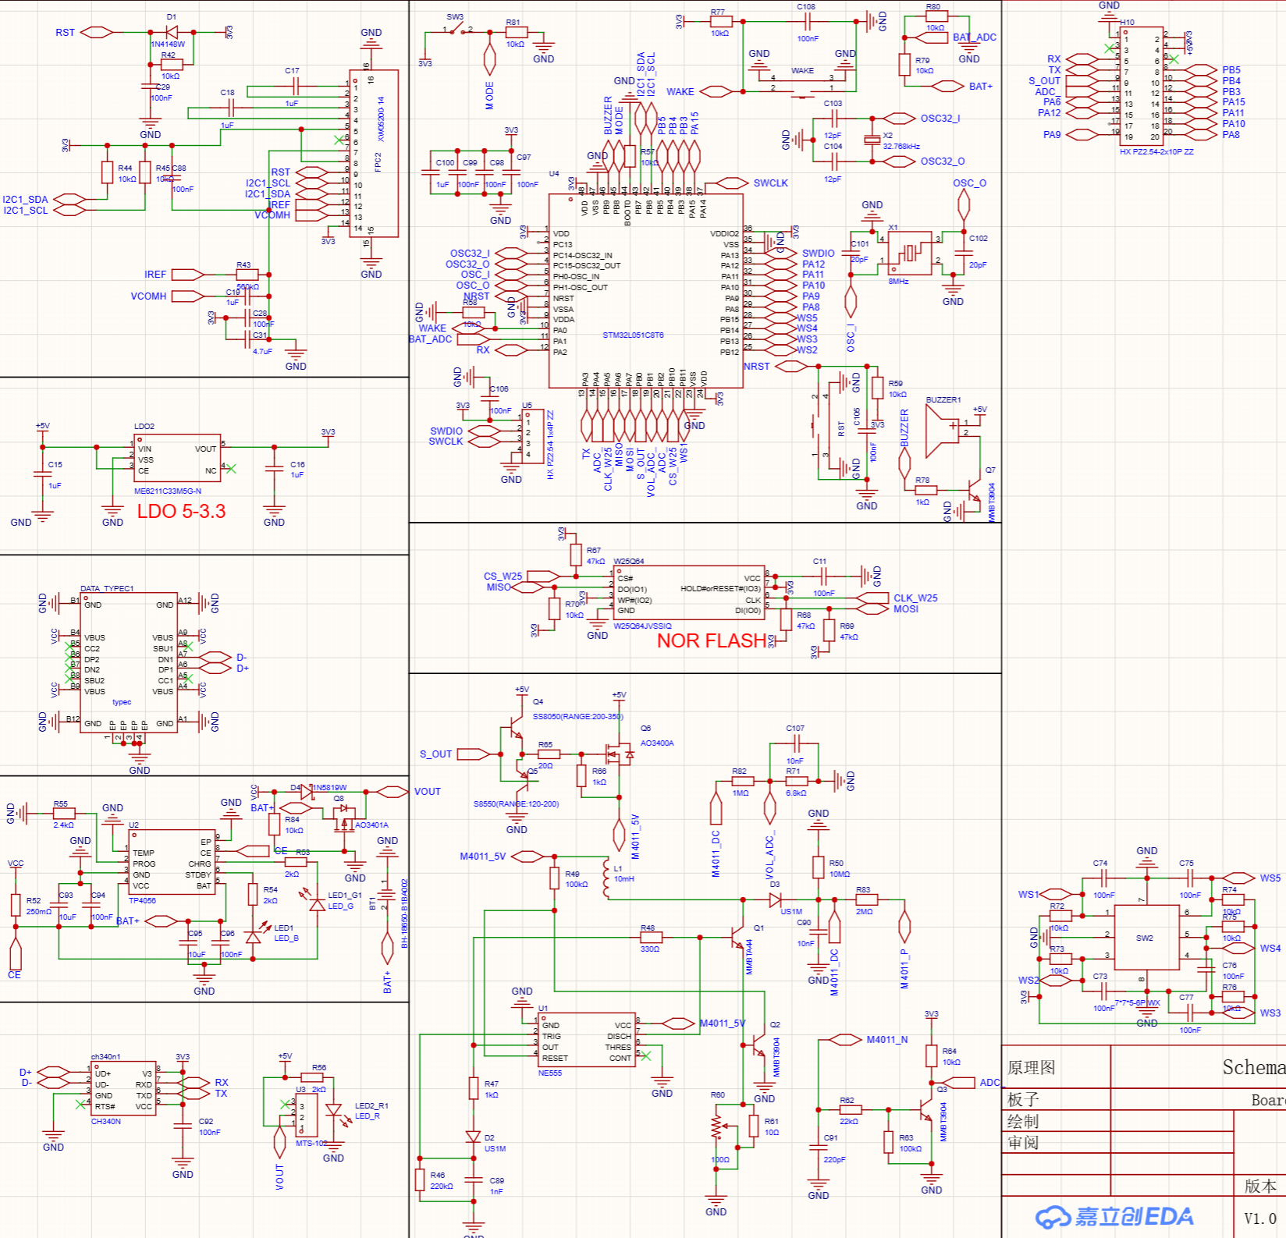Select the SW3 MODE switch symbol

pyautogui.click(x=456, y=30)
